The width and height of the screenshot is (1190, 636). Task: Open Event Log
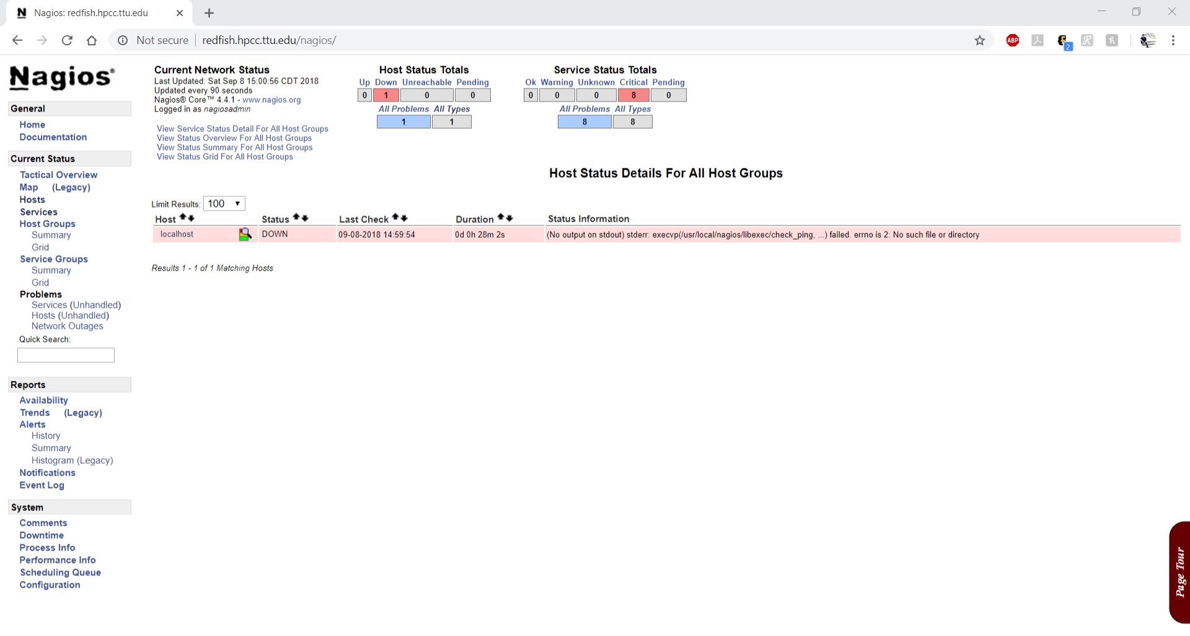point(42,485)
